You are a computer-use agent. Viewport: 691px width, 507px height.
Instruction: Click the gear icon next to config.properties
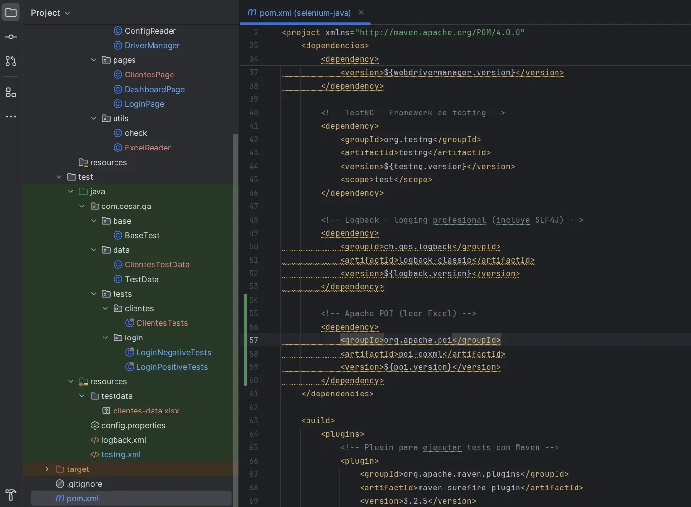[95, 425]
